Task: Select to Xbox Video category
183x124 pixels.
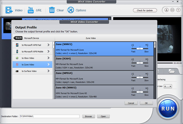Action: [x=32, y=58]
